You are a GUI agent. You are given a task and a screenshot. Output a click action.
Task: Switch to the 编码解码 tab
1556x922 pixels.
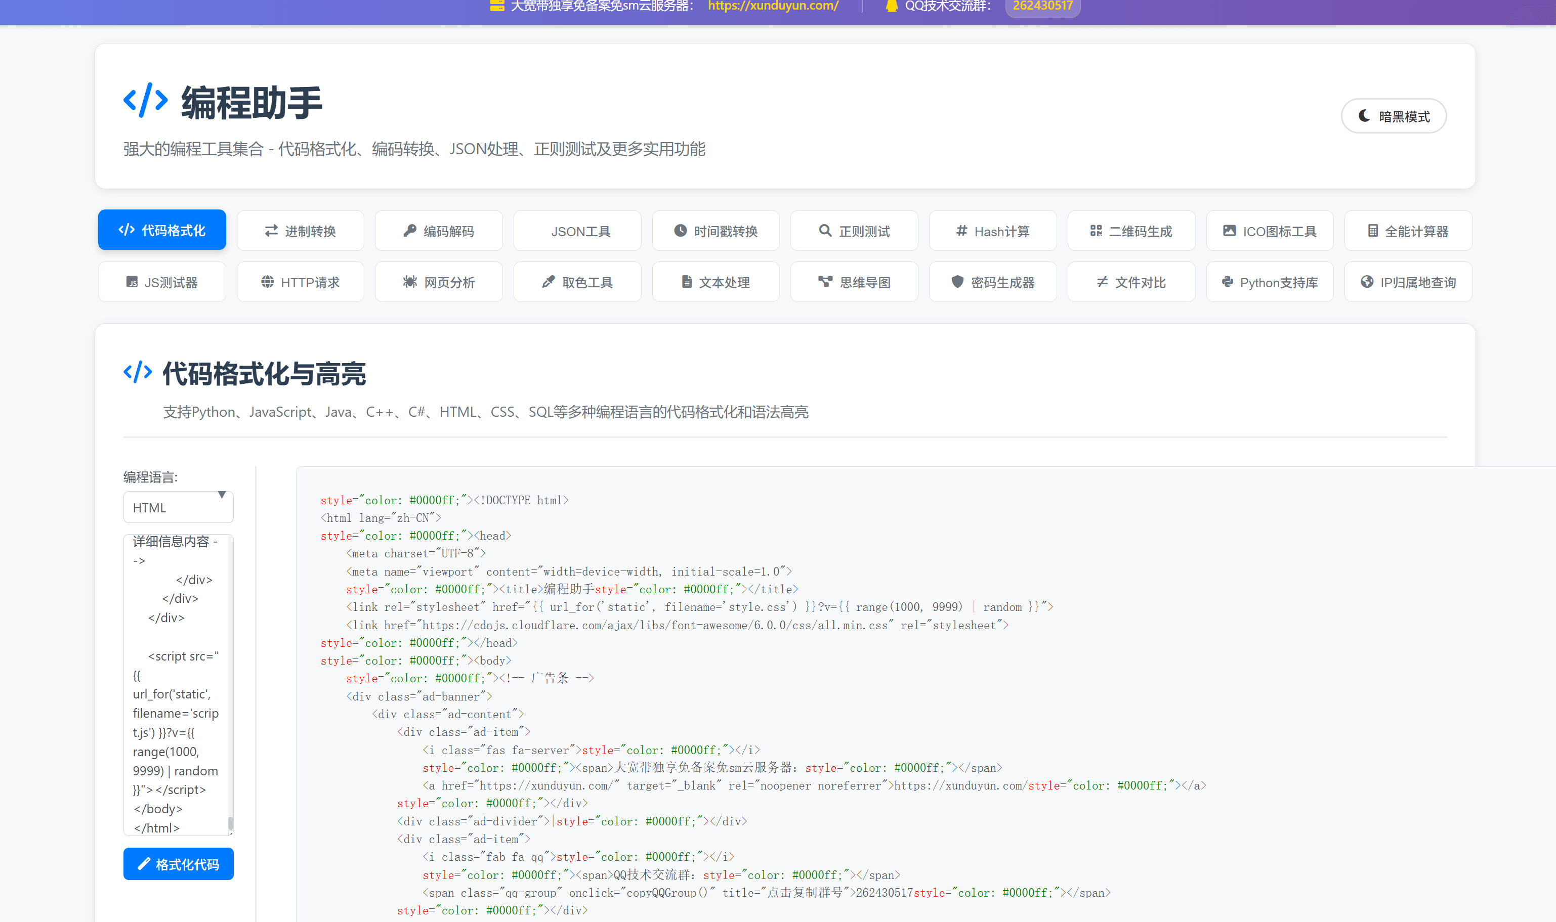coord(439,231)
